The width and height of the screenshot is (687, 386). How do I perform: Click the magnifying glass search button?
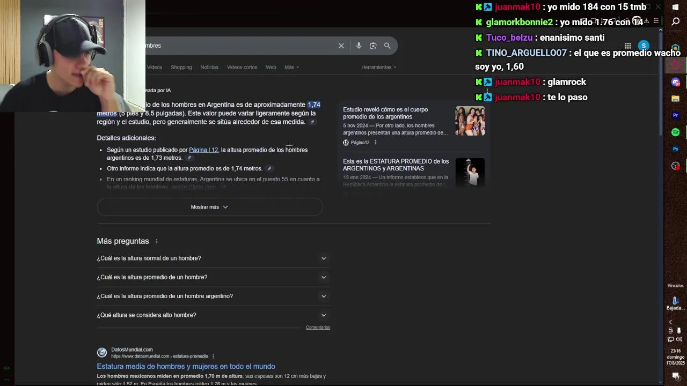(x=387, y=46)
